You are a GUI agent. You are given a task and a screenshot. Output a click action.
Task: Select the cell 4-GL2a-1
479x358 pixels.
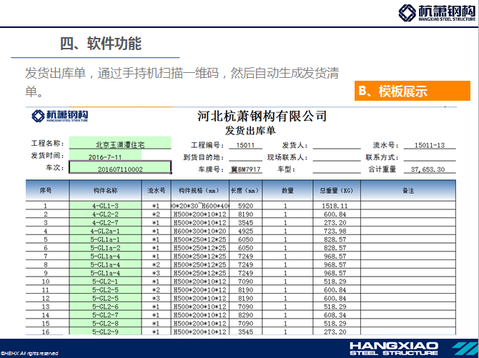105,231
